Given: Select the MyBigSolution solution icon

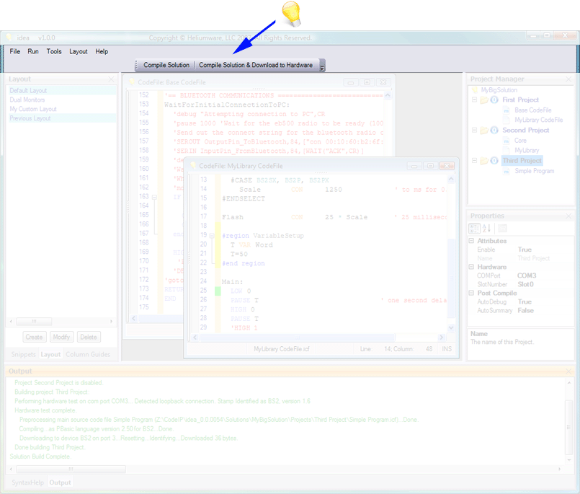Looking at the screenshot, I should [475, 90].
